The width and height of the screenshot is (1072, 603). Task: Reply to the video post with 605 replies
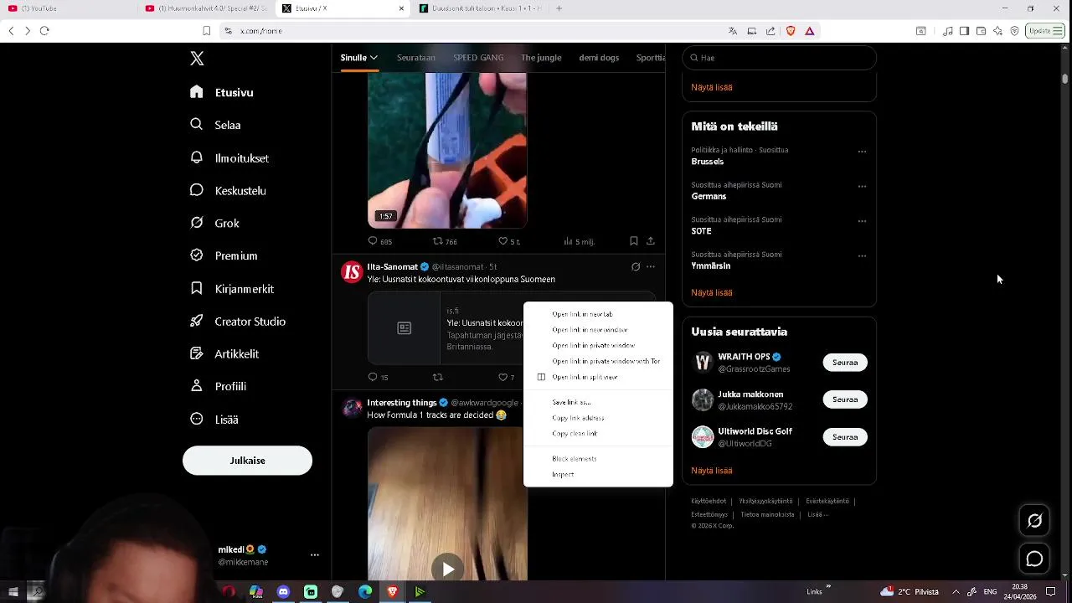tap(374, 241)
